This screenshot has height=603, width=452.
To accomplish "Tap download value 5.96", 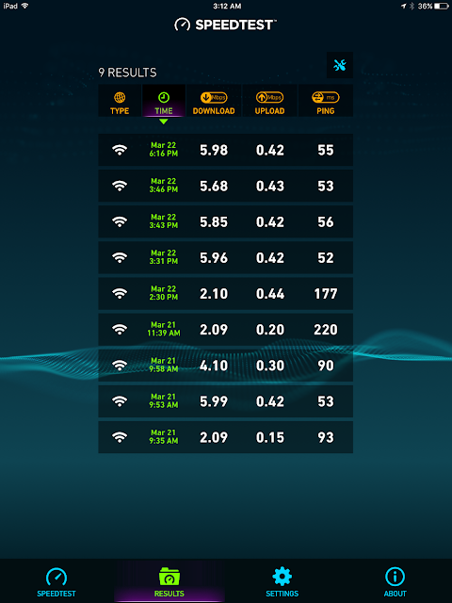I will pos(214,258).
